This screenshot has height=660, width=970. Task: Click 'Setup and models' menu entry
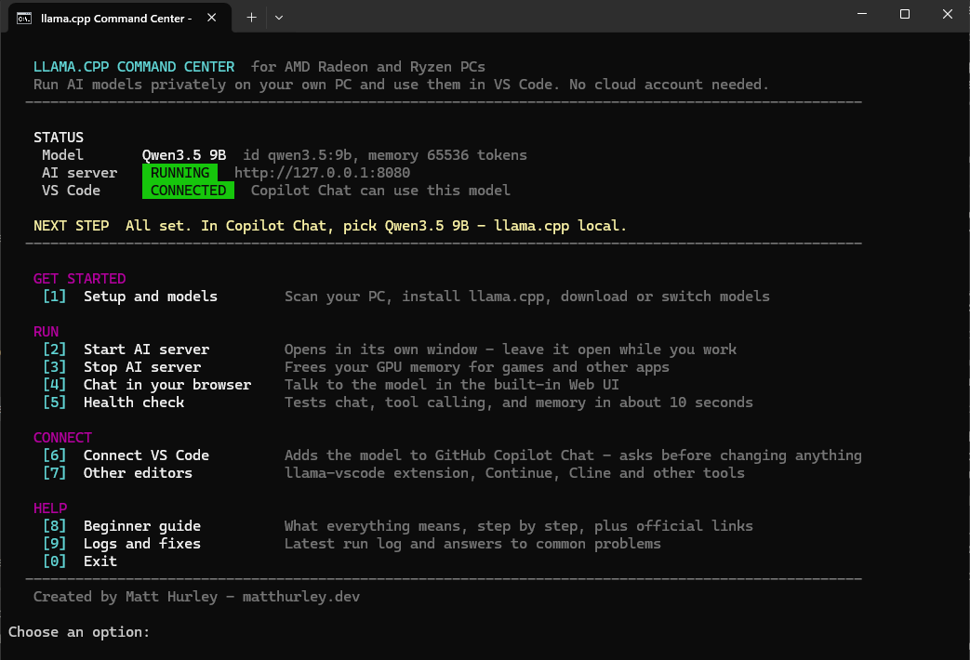point(151,297)
